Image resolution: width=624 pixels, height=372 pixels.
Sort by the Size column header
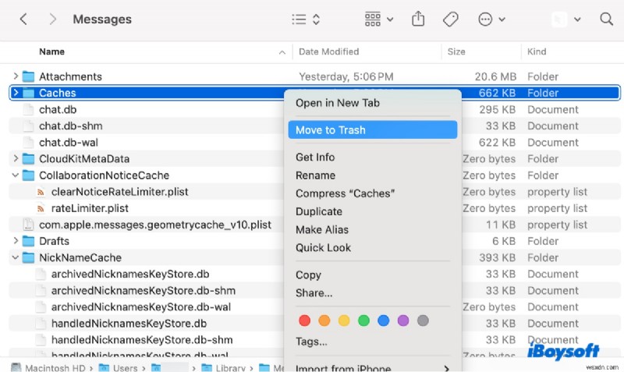[456, 51]
